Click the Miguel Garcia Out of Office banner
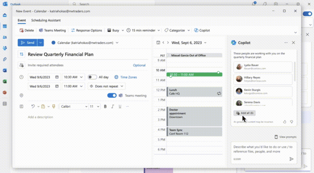Image resolution: width=314 pixels, height=173 pixels. click(194, 55)
